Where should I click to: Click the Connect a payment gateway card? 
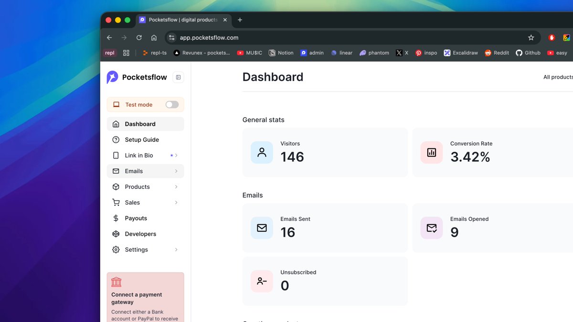(x=145, y=297)
